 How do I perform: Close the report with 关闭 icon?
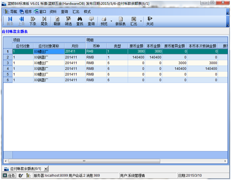coord(149,21)
